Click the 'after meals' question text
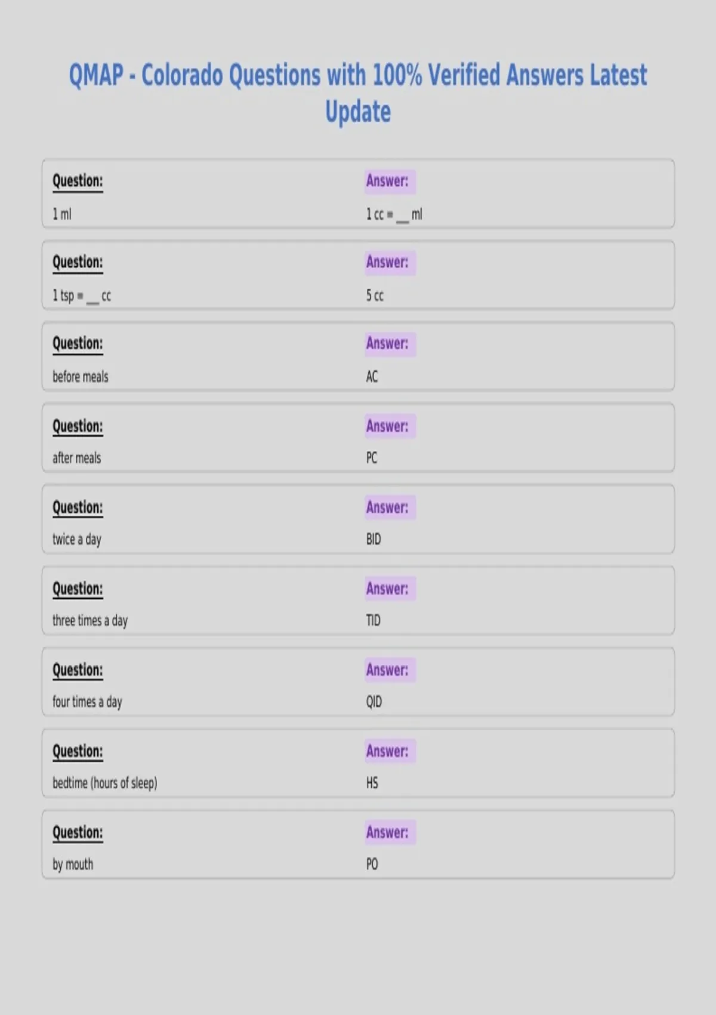 tap(77, 458)
